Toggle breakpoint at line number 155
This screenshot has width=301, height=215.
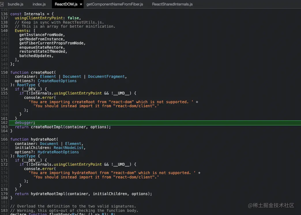click(x=4, y=93)
